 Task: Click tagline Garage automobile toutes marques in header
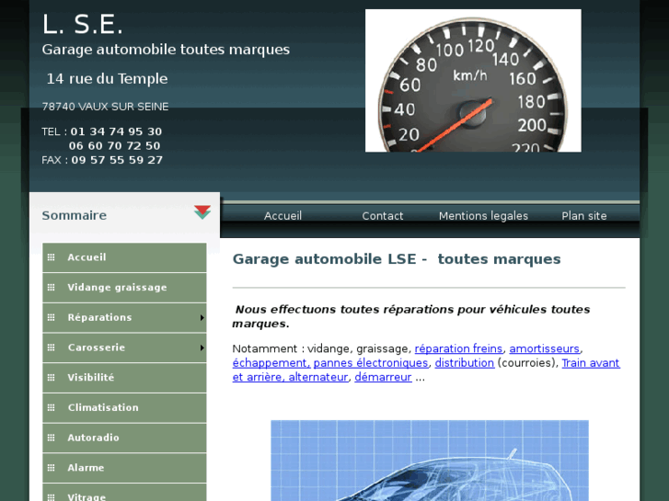pyautogui.click(x=166, y=50)
